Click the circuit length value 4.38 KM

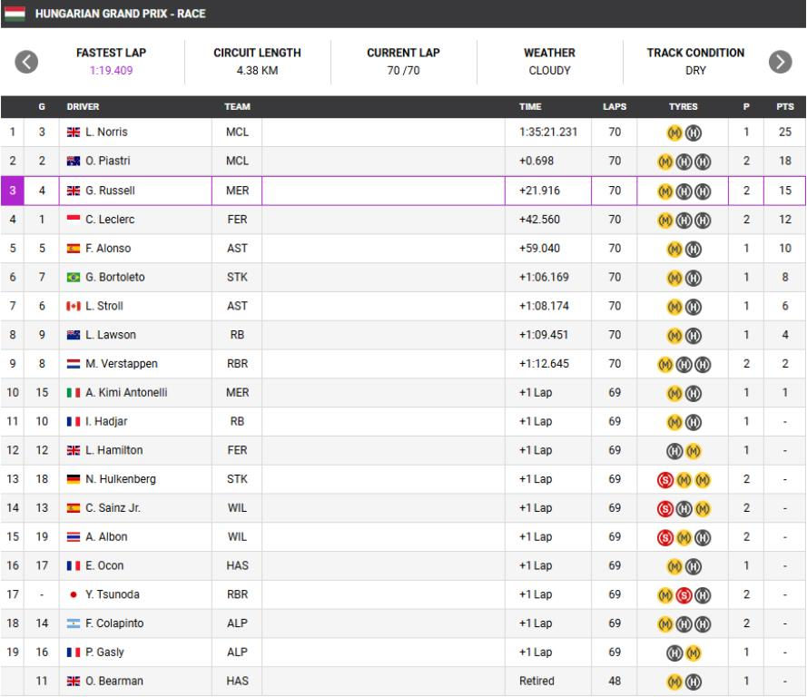[257, 71]
